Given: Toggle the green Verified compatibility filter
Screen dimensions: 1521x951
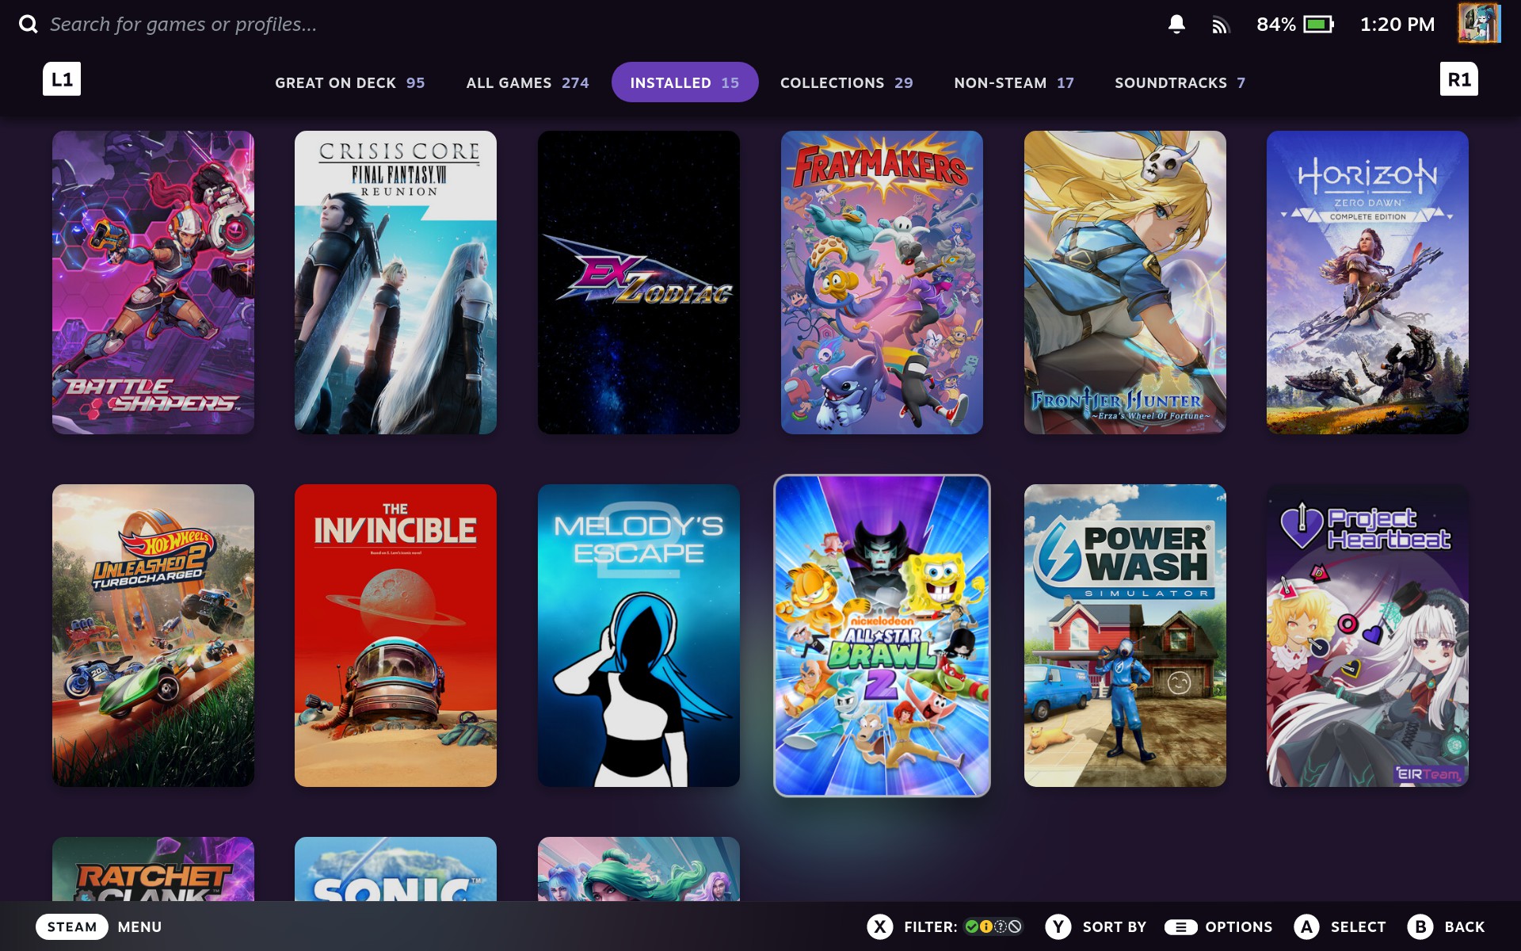Looking at the screenshot, I should click(x=972, y=926).
